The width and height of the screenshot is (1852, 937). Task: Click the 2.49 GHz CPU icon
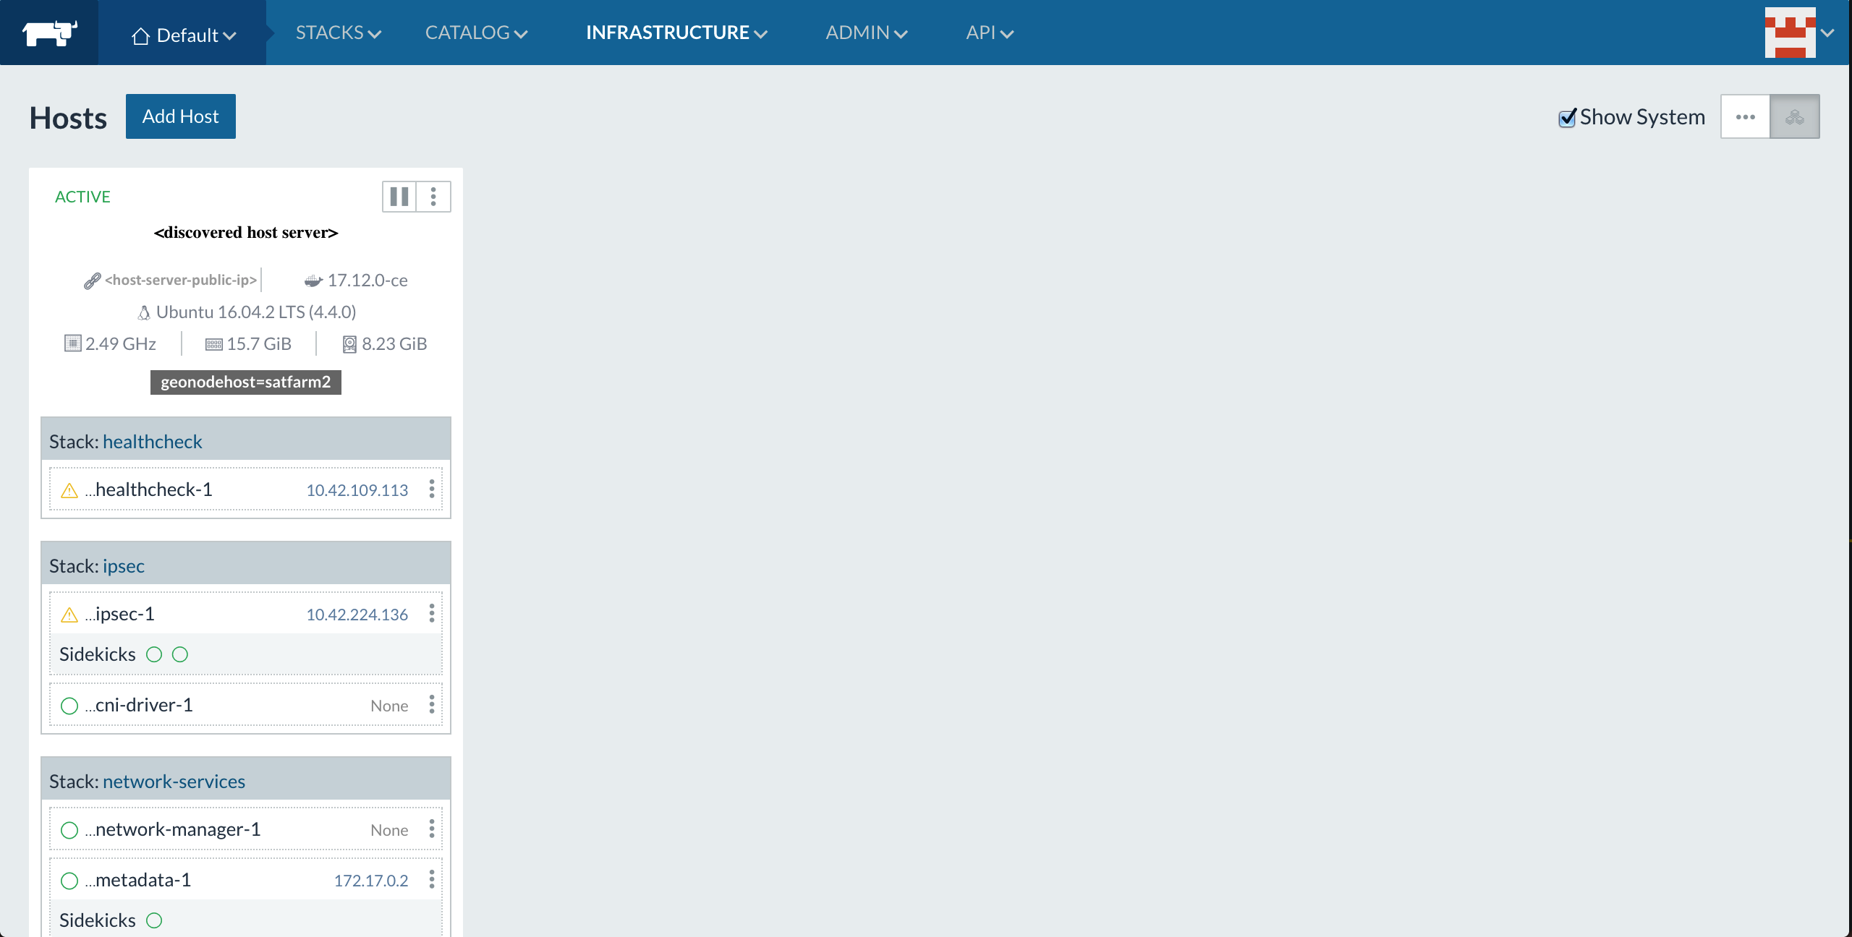(x=73, y=343)
